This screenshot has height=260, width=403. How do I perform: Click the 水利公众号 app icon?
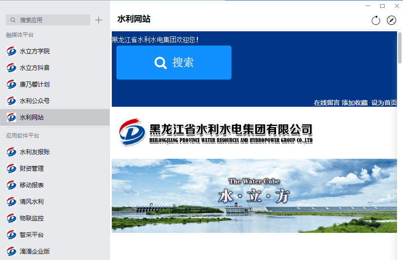click(12, 101)
